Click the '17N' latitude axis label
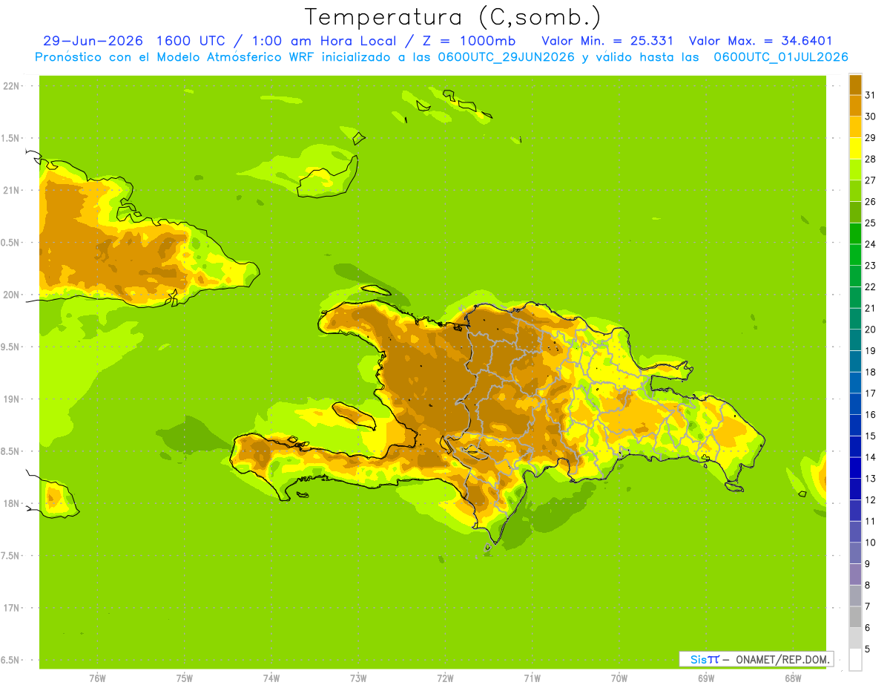The height and width of the screenshot is (688, 890). coord(12,608)
